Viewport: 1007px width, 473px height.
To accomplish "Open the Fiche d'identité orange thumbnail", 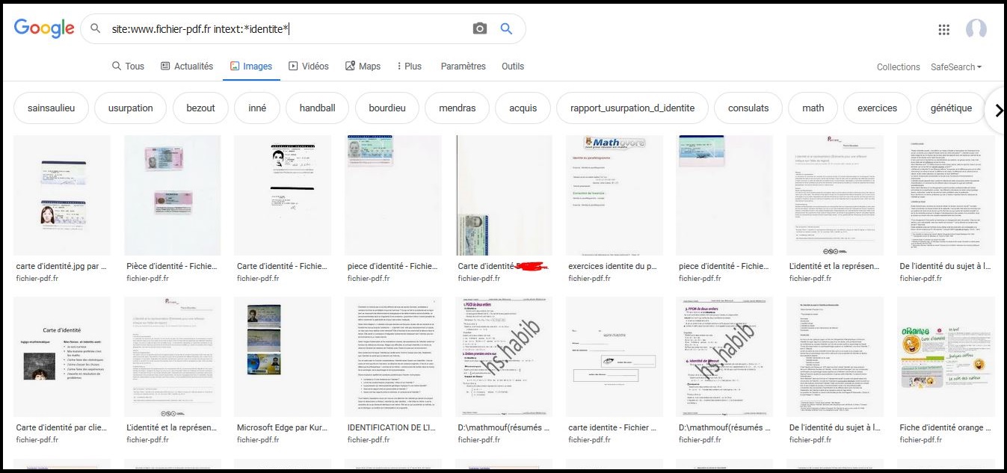I will pyautogui.click(x=946, y=356).
